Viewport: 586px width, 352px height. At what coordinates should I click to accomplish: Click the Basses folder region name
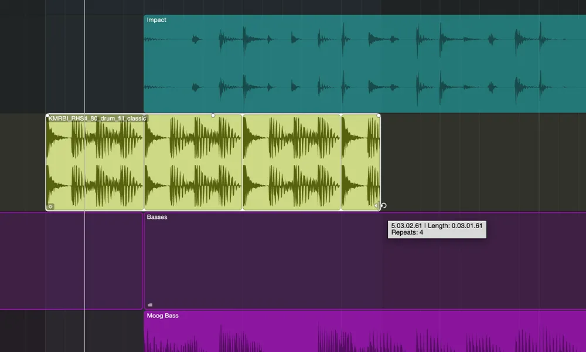(157, 217)
